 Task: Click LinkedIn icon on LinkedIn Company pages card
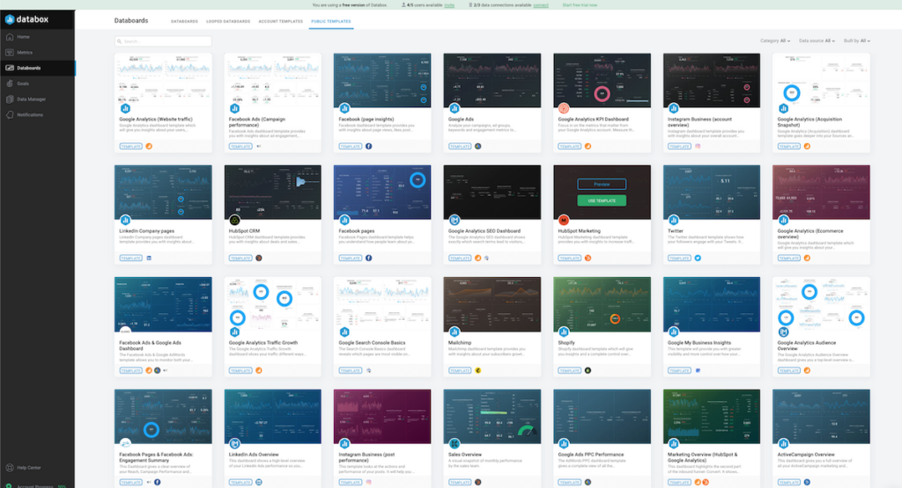point(149,259)
